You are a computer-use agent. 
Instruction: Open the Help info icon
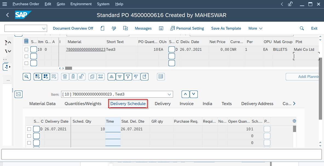click(x=161, y=28)
